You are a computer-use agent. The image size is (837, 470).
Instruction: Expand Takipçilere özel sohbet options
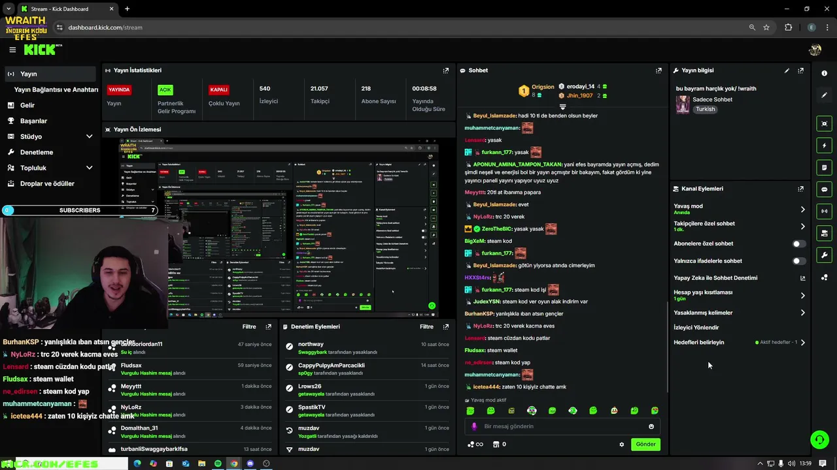802,227
